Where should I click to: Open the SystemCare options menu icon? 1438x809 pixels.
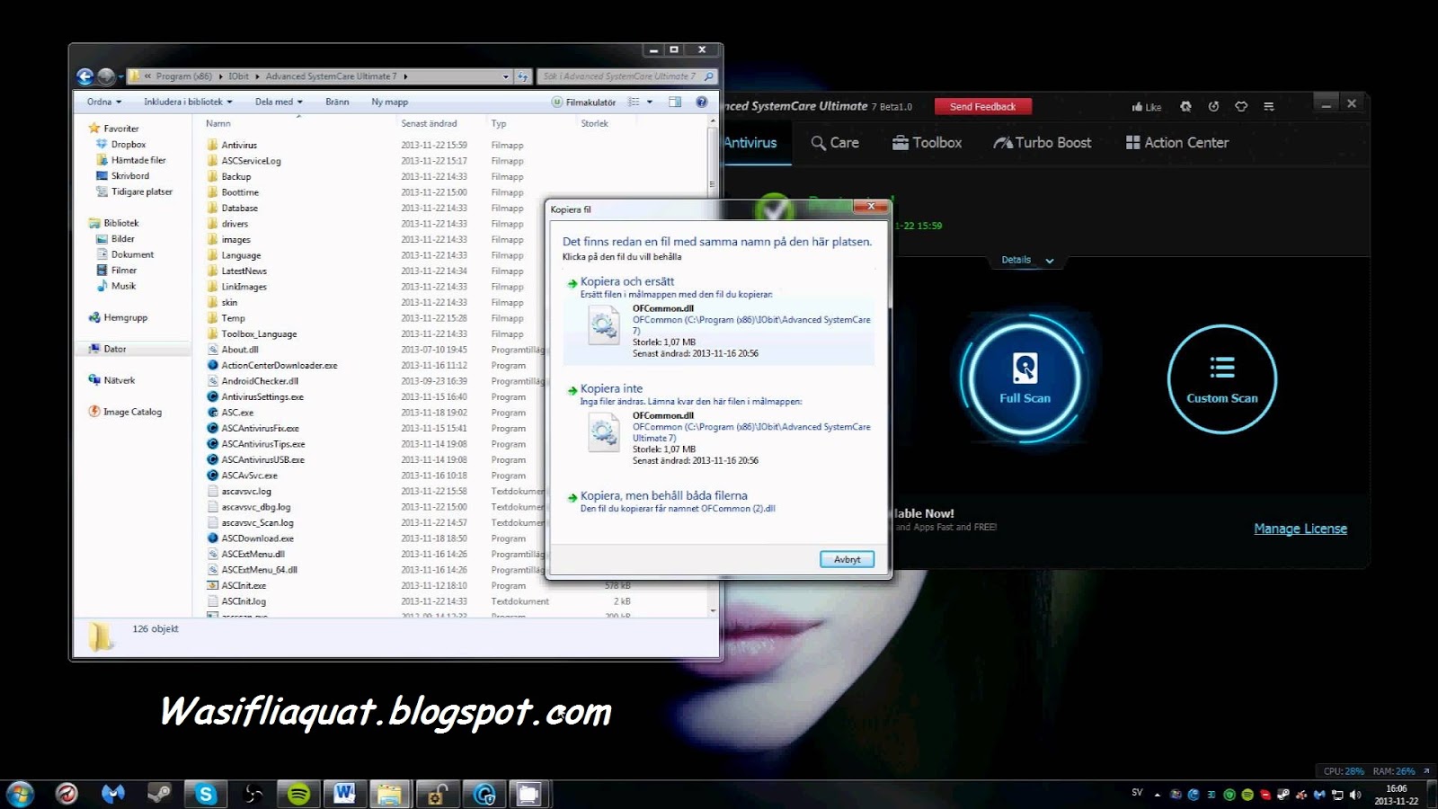pyautogui.click(x=1269, y=106)
